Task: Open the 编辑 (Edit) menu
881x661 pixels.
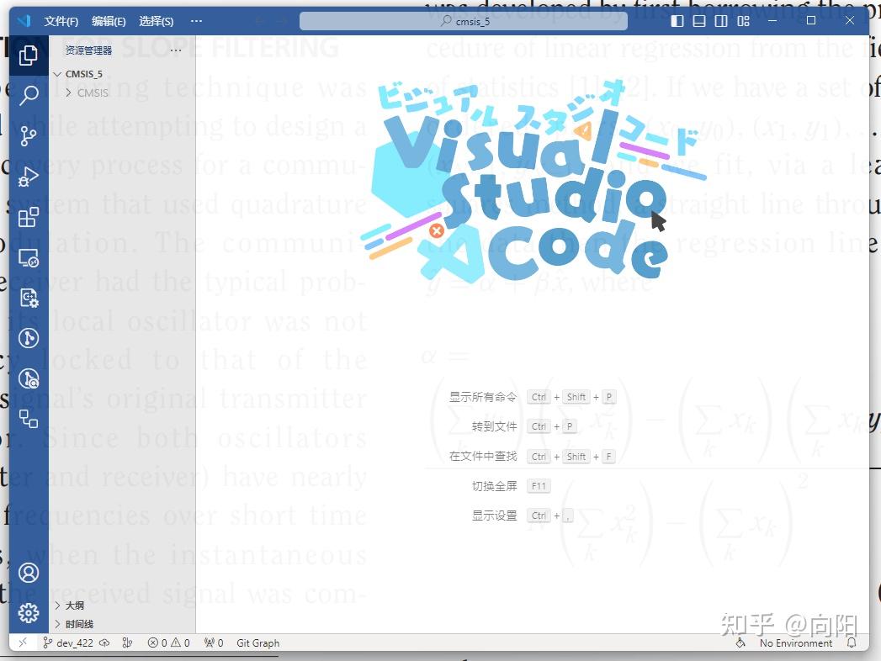Action: (109, 21)
